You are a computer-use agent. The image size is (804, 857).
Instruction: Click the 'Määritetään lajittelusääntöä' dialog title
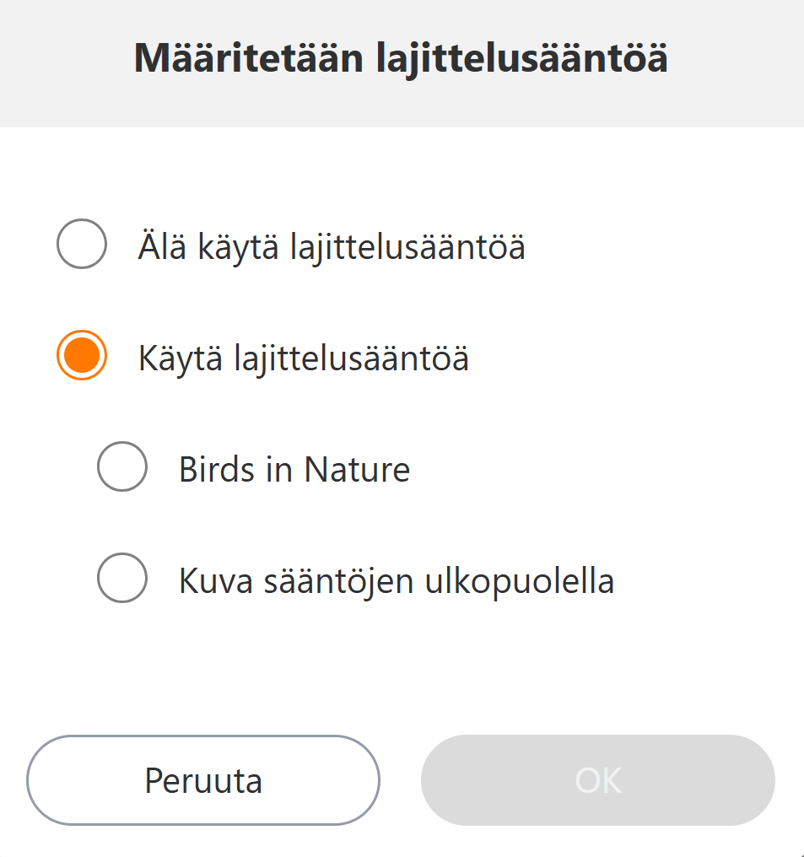coord(402,59)
